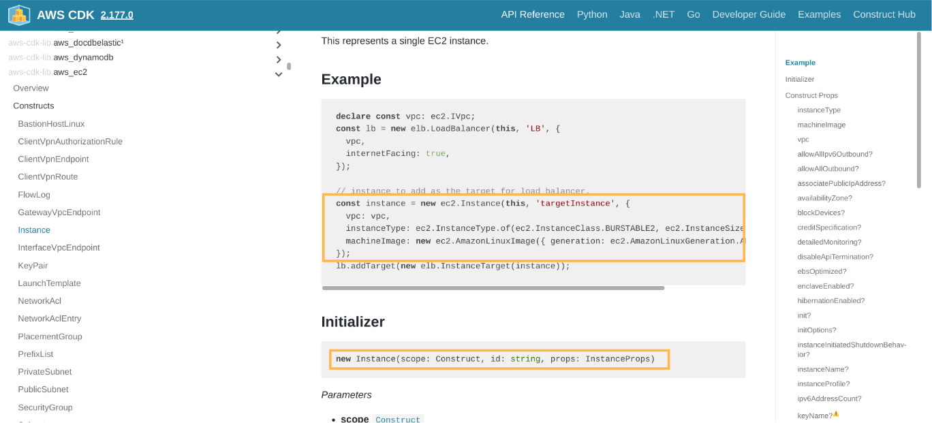Click the Constructs section heading
This screenshot has width=932, height=423.
coord(33,106)
